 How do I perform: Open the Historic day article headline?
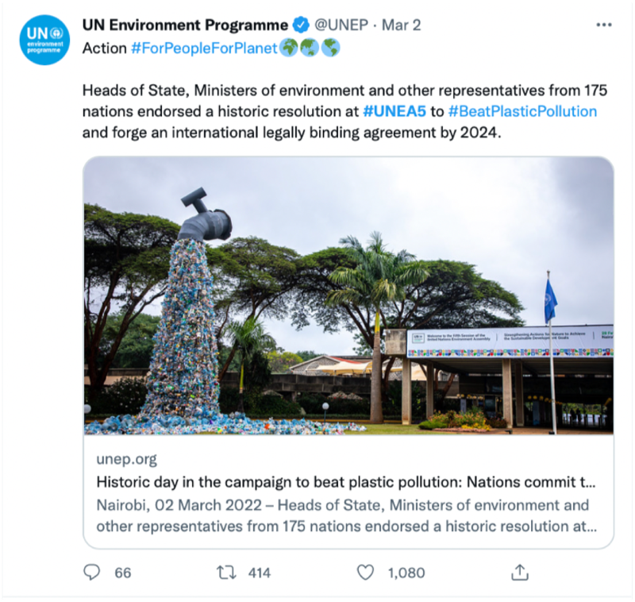point(345,482)
